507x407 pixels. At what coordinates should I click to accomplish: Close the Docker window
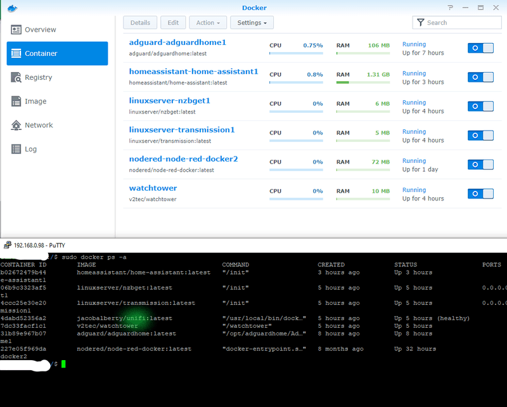496,8
